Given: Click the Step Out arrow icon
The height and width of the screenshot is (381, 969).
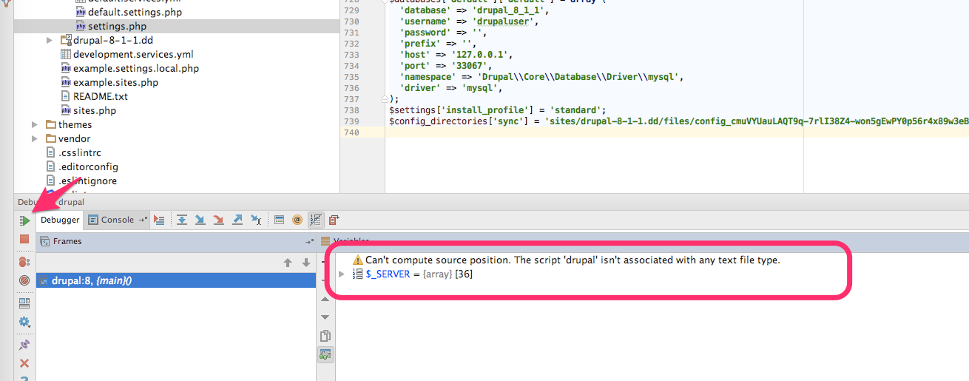Looking at the screenshot, I should (x=237, y=220).
